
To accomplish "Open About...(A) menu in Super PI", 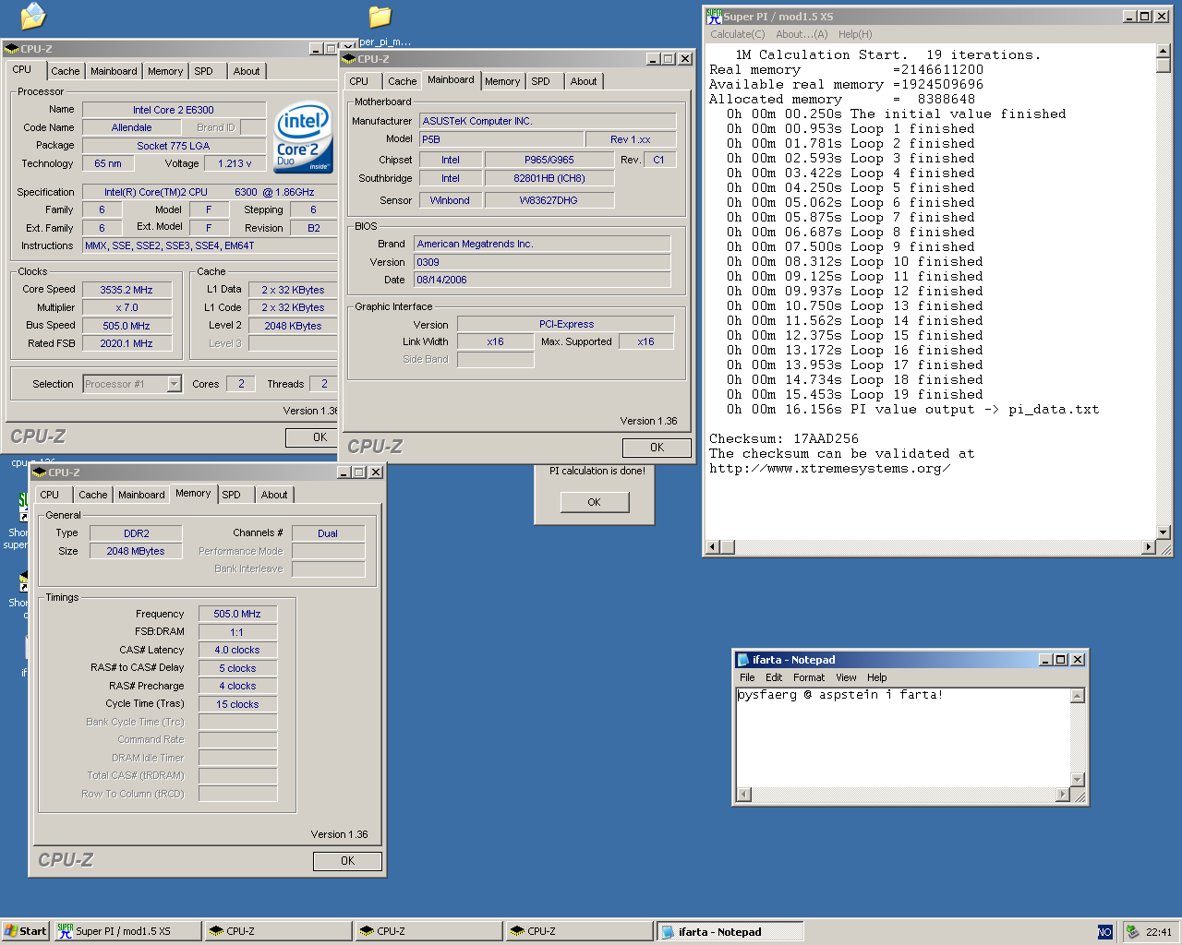I will 802,34.
